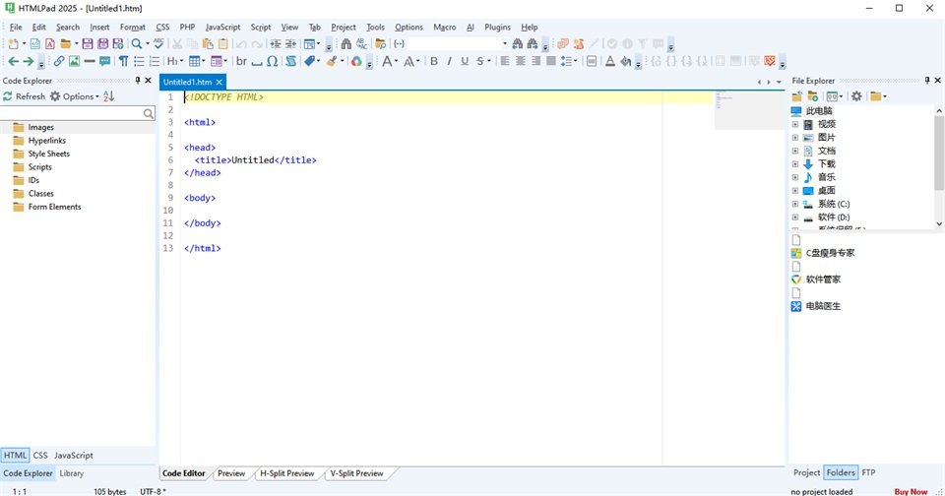Pin the Code Explorer panel
The height and width of the screenshot is (496, 945).
(138, 80)
